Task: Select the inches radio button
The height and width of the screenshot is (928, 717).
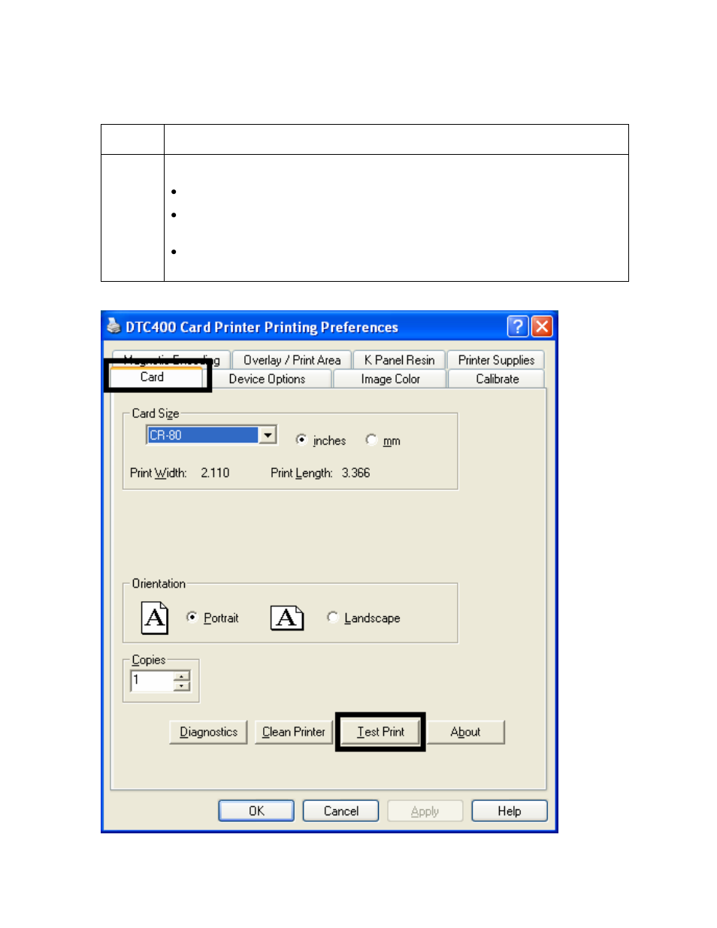Action: 301,440
